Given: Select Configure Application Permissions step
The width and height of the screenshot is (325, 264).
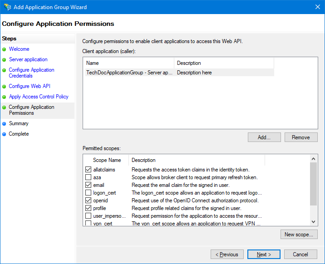Looking at the screenshot, I should [31, 110].
